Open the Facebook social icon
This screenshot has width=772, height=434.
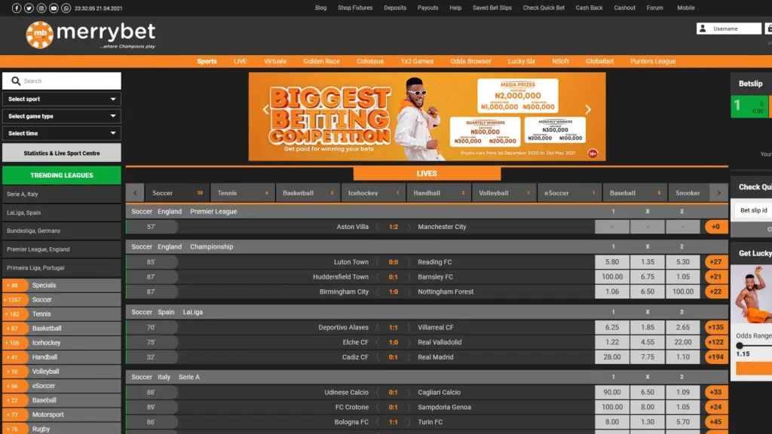(17, 8)
